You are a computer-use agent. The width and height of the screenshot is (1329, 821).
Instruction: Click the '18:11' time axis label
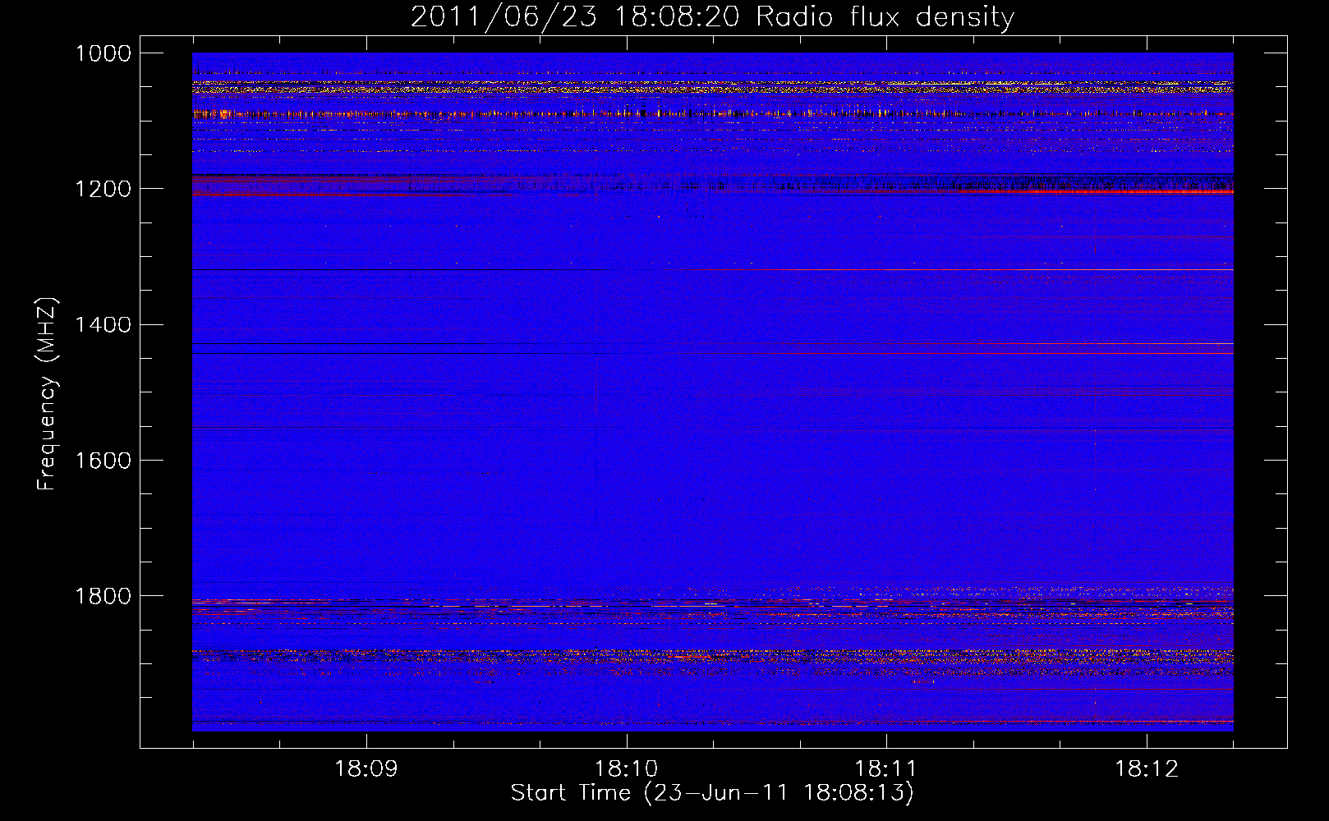[x=886, y=769]
